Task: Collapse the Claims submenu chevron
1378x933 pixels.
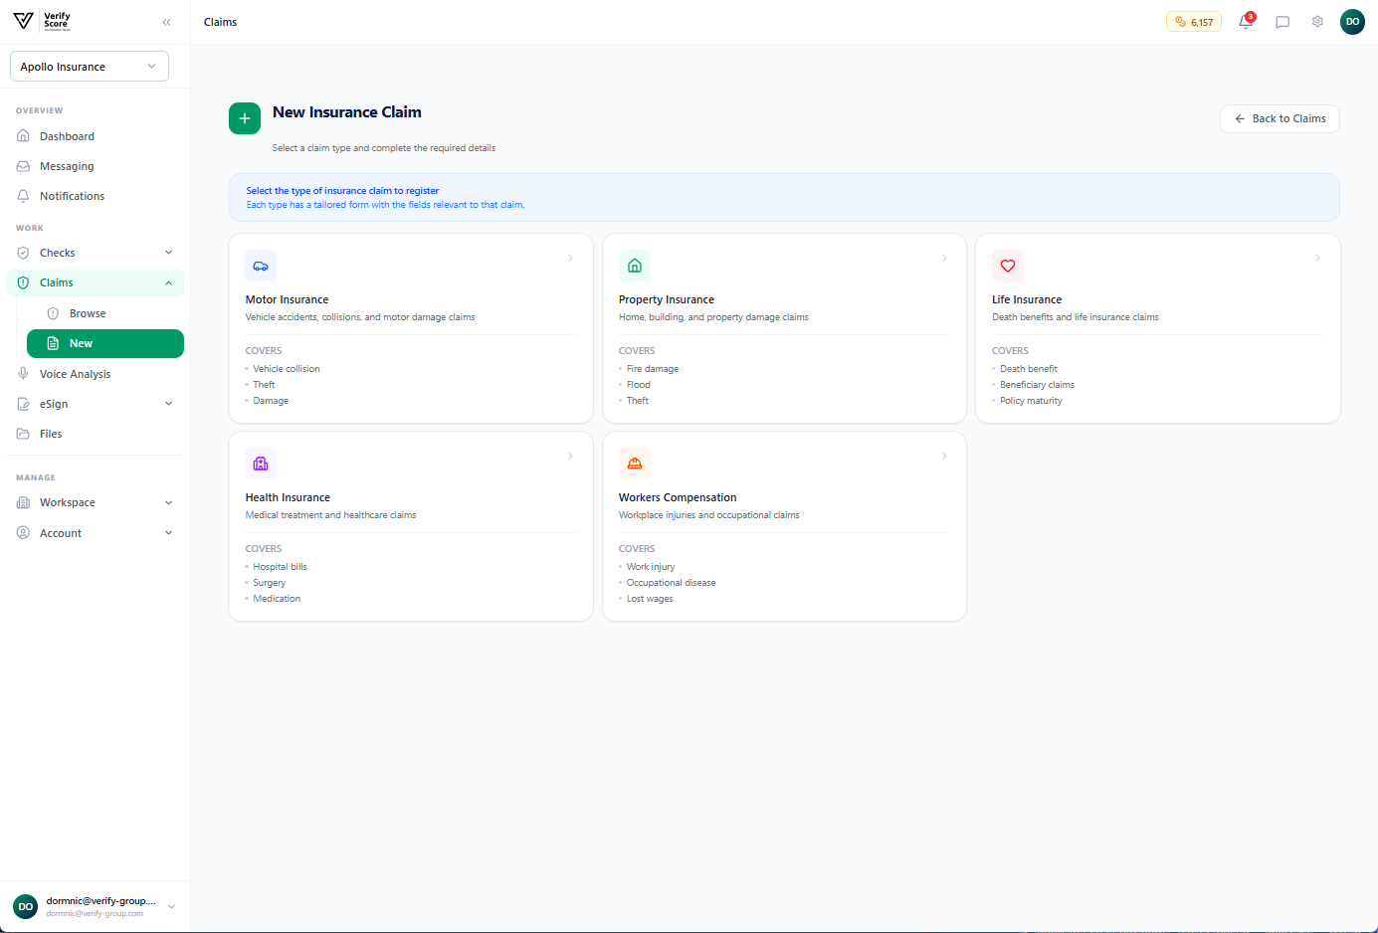Action: point(168,282)
